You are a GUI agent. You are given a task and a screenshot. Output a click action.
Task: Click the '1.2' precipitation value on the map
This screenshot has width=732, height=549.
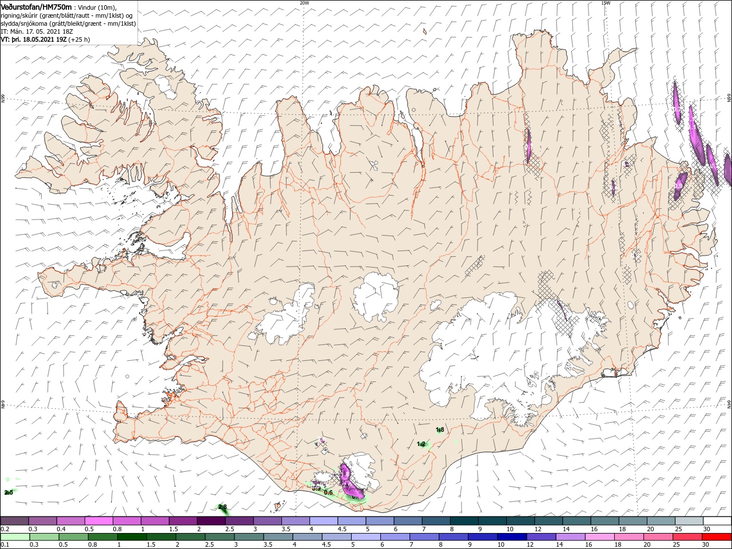pos(421,444)
